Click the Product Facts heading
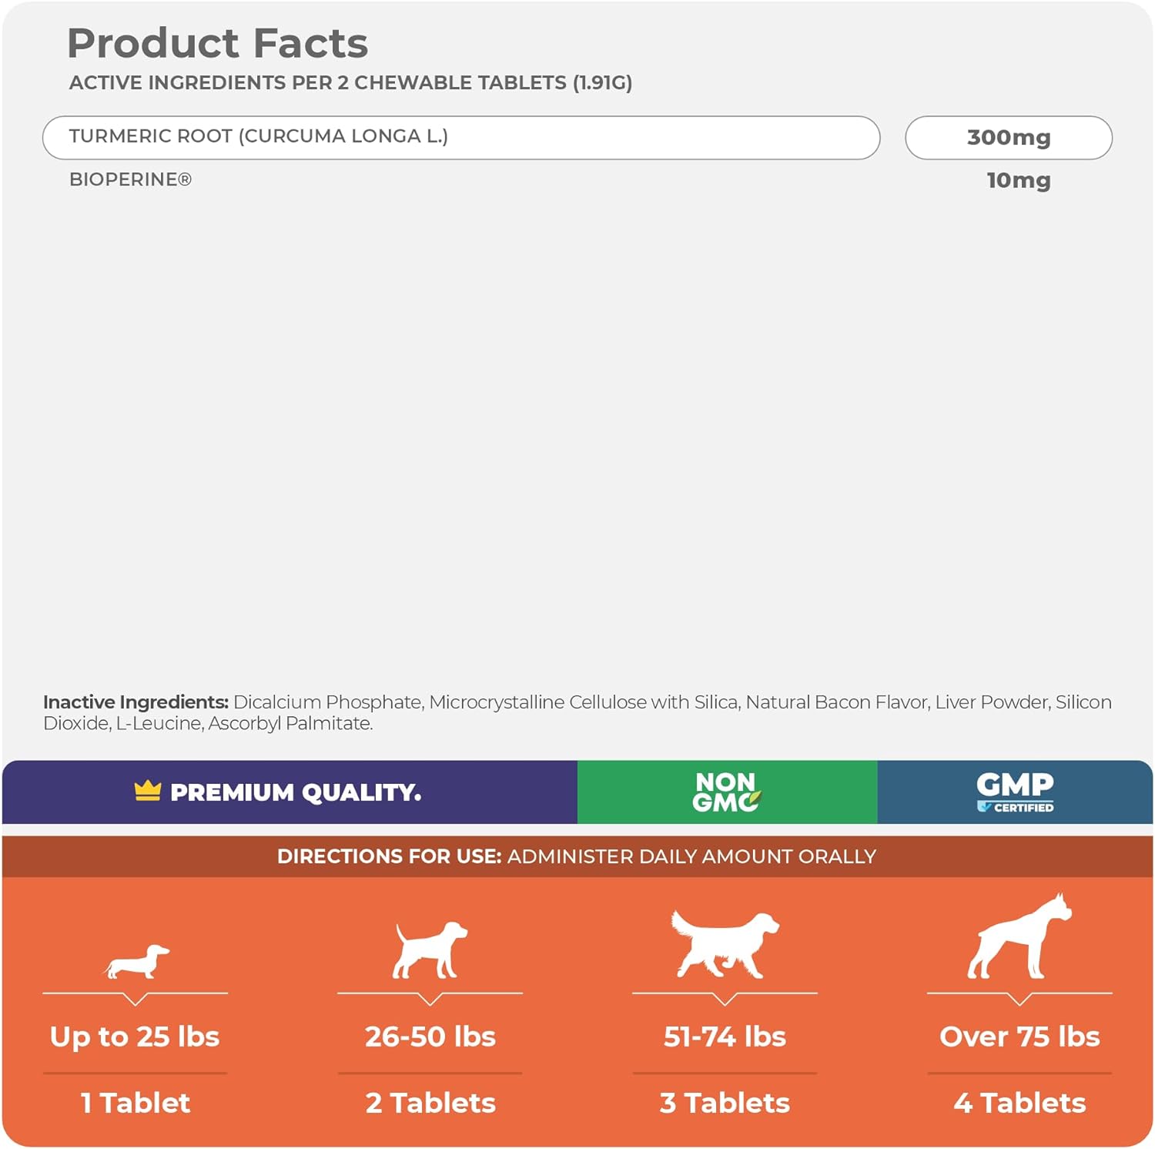 click(x=218, y=43)
